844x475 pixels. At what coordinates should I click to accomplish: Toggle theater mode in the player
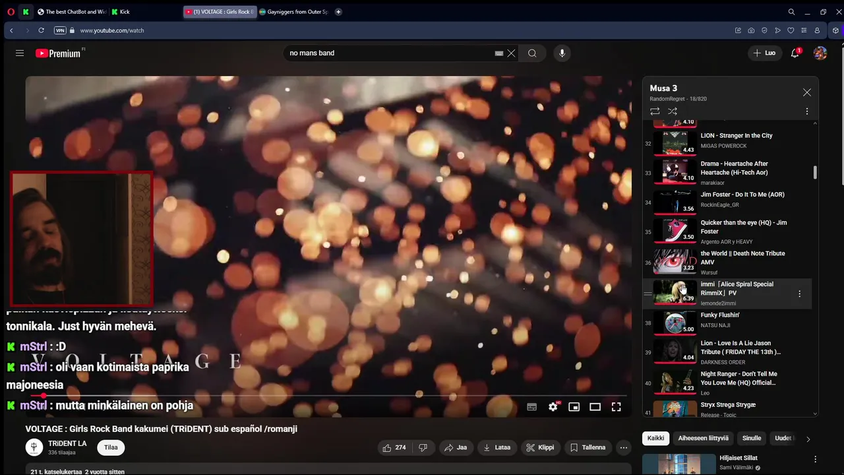(595, 407)
